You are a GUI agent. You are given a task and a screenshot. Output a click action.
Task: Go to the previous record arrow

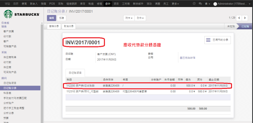click(x=239, y=18)
